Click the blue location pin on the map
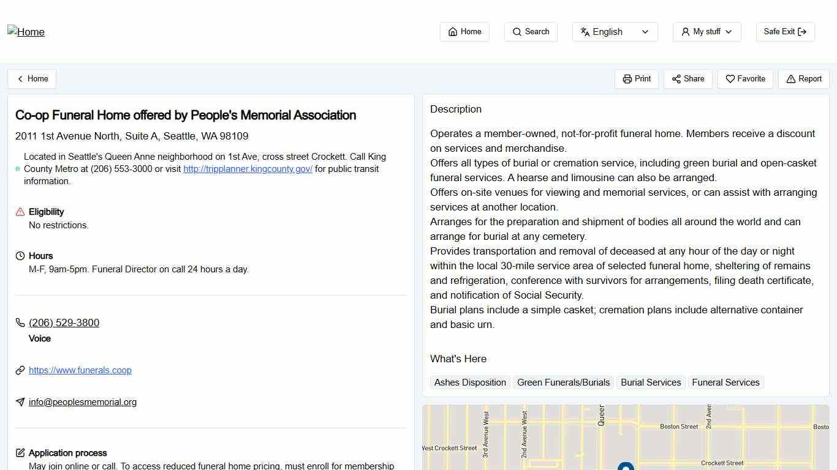This screenshot has height=470, width=837. pos(626,466)
